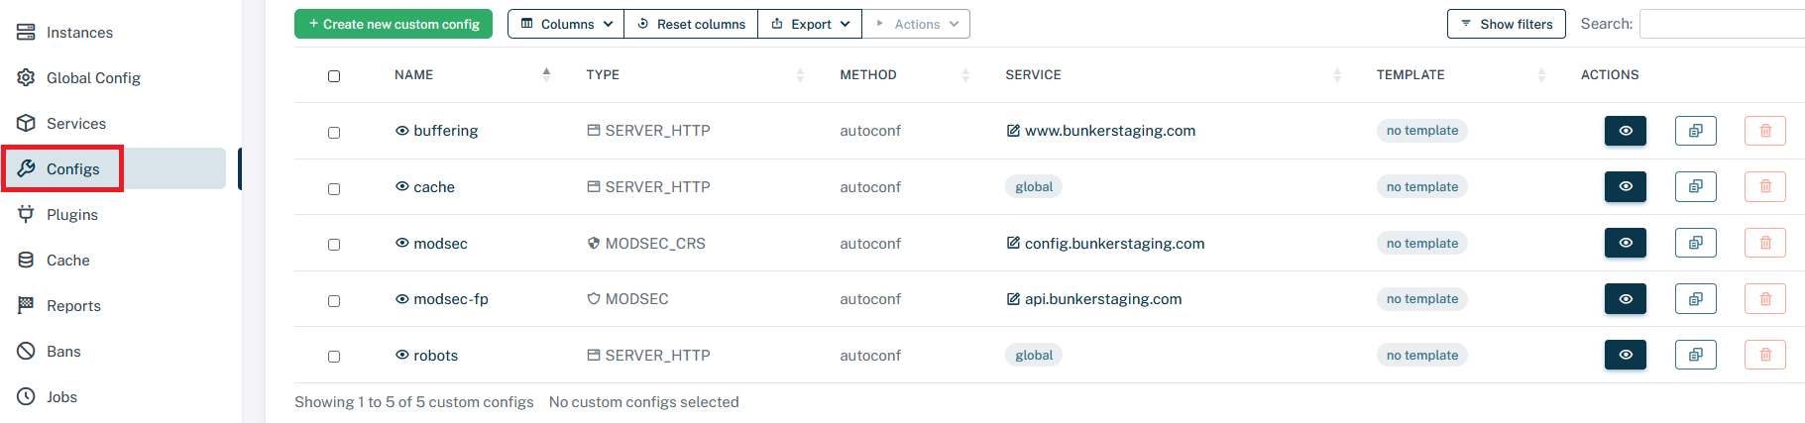Click Create new custom config button
This screenshot has width=1805, height=423.
[x=394, y=24]
